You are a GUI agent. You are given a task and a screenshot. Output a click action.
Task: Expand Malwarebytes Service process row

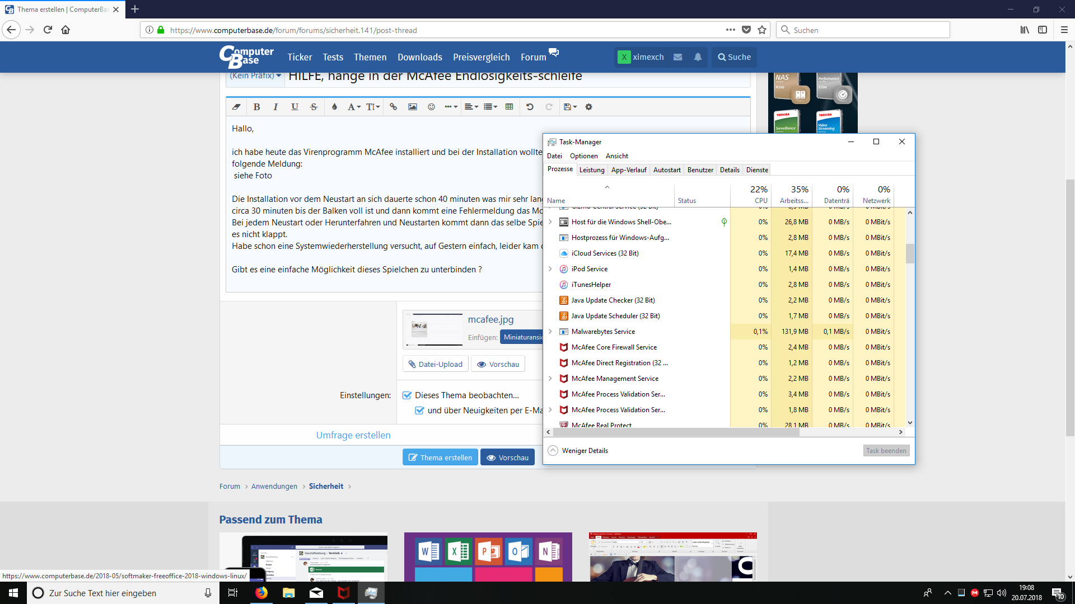[550, 332]
